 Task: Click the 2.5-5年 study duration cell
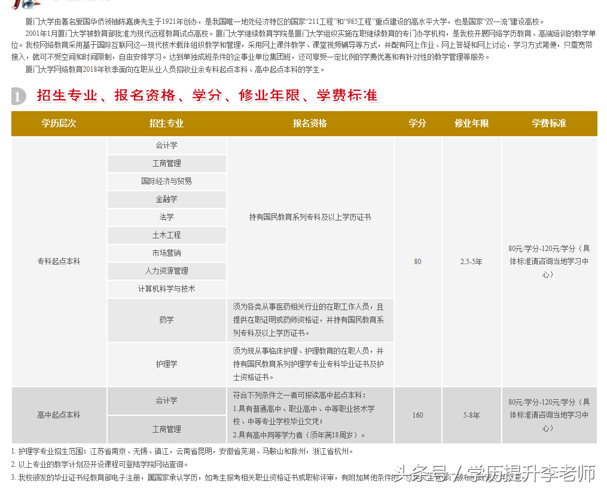tap(471, 262)
